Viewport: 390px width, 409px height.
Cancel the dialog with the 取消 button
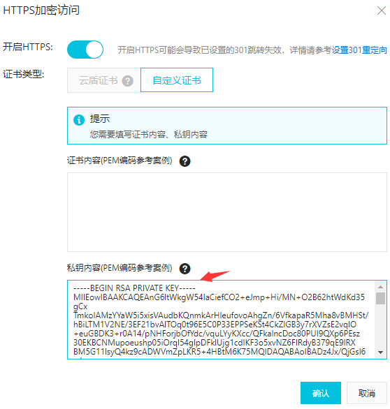[x=367, y=393]
